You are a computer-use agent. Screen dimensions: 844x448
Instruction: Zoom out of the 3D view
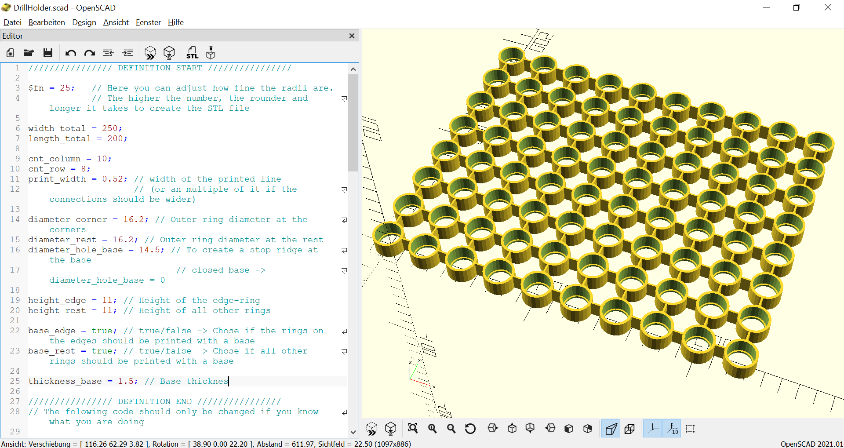[451, 429]
